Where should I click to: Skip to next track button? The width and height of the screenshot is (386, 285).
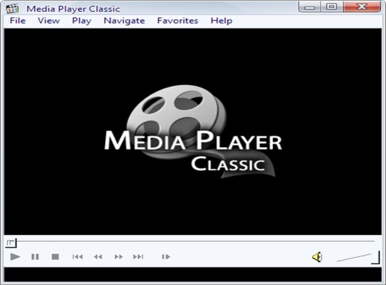(x=138, y=256)
